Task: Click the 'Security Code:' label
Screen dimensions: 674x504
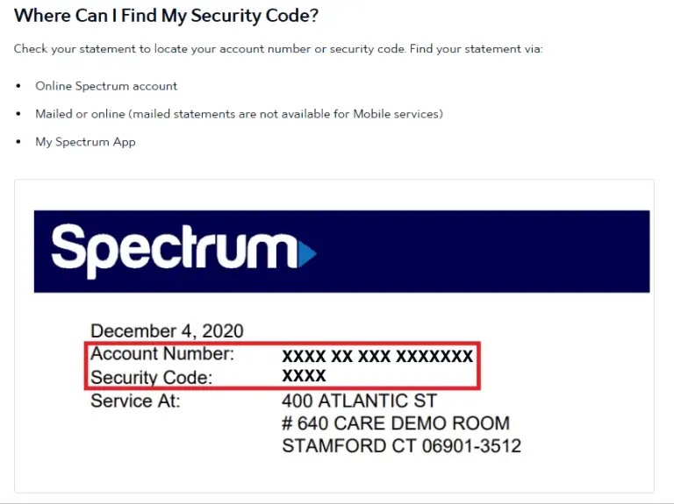Action: [x=151, y=378]
